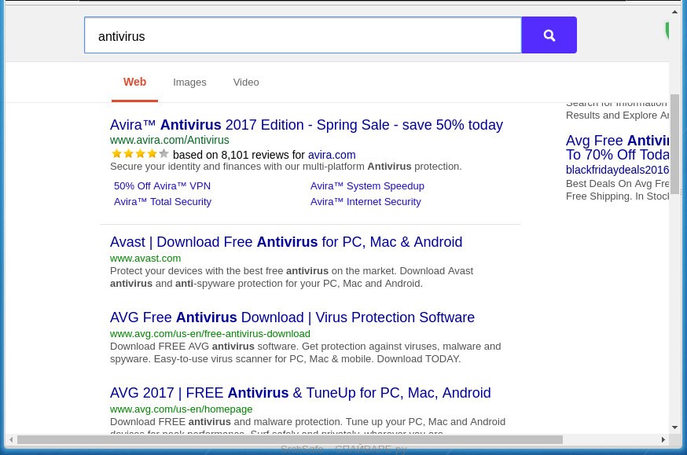Click the antivirus search input field
Screen dimensions: 687x455
pyautogui.click(x=303, y=36)
